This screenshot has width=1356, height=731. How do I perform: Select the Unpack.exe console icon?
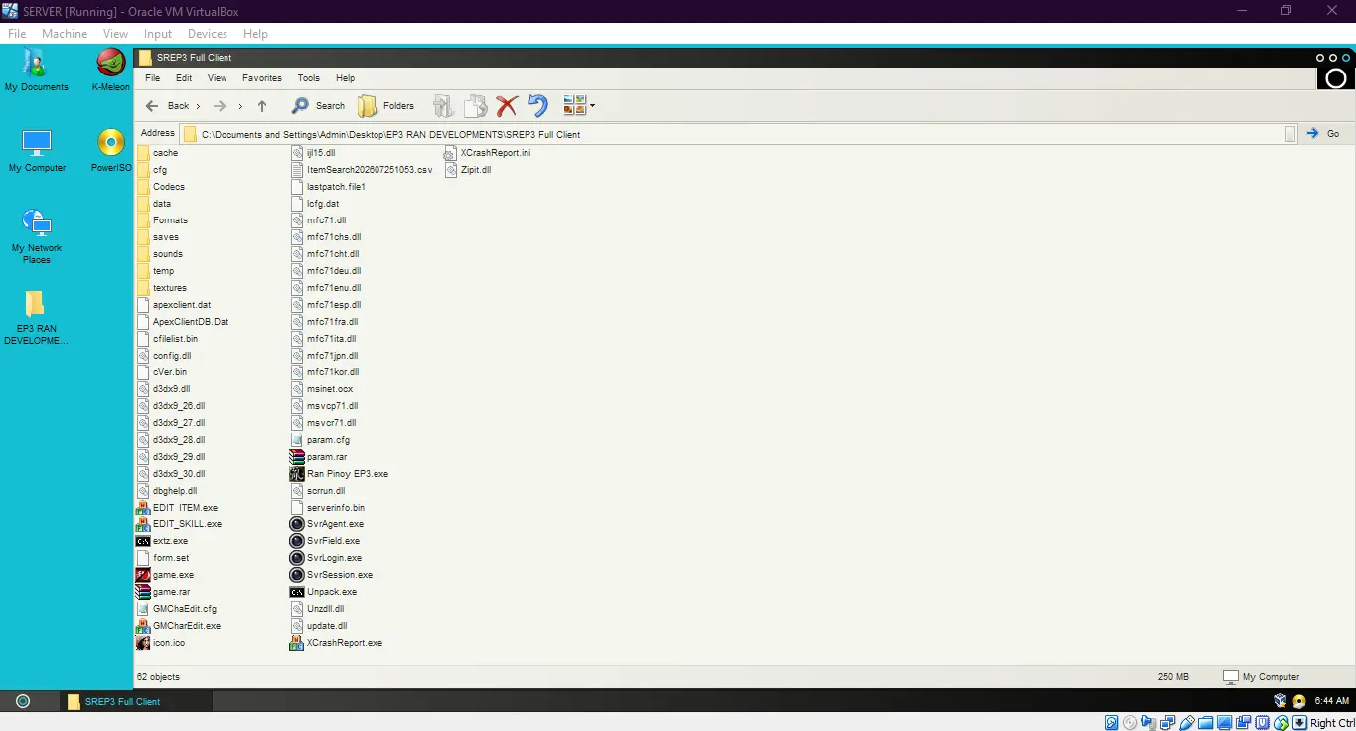point(297,592)
